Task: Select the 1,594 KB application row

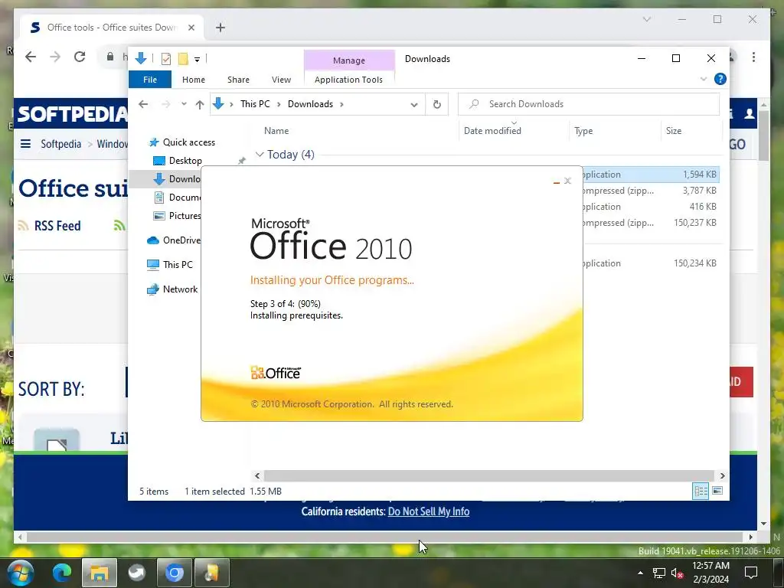Action: (651, 175)
